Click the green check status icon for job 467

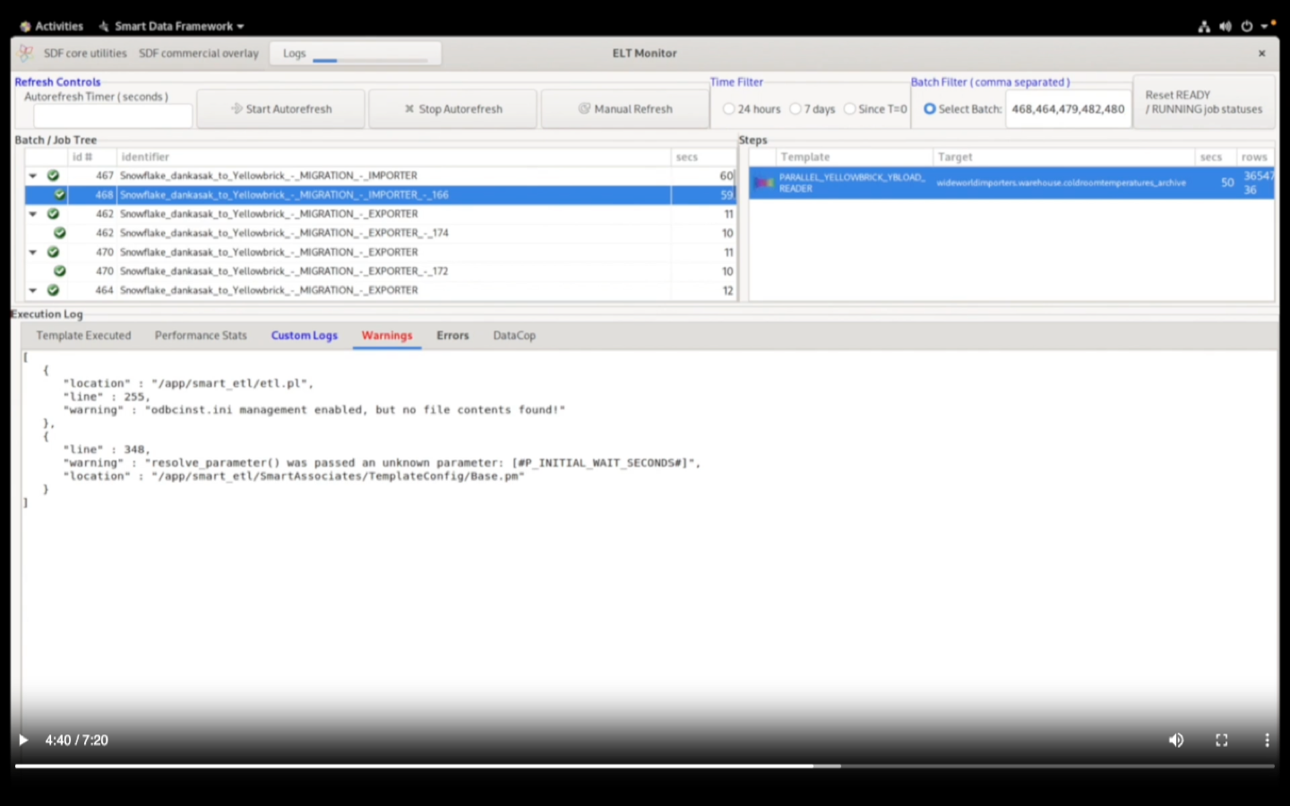(53, 176)
